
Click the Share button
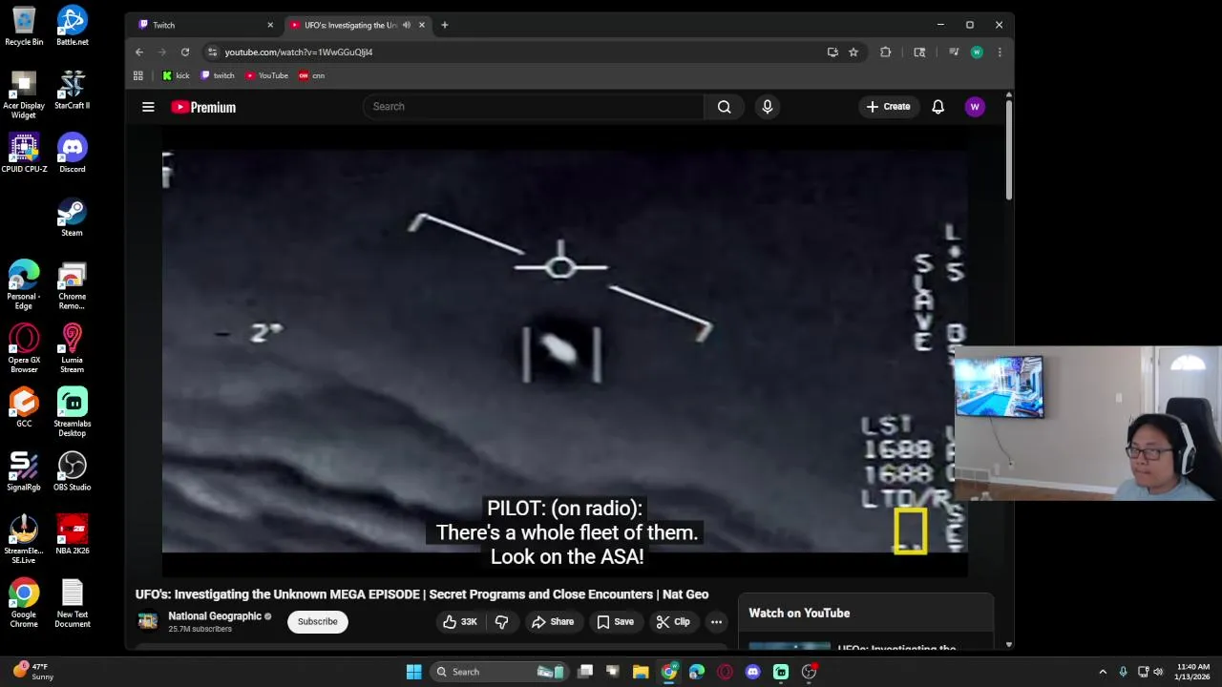pos(553,621)
